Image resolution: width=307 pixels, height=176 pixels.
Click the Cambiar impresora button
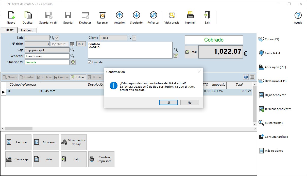(101, 159)
